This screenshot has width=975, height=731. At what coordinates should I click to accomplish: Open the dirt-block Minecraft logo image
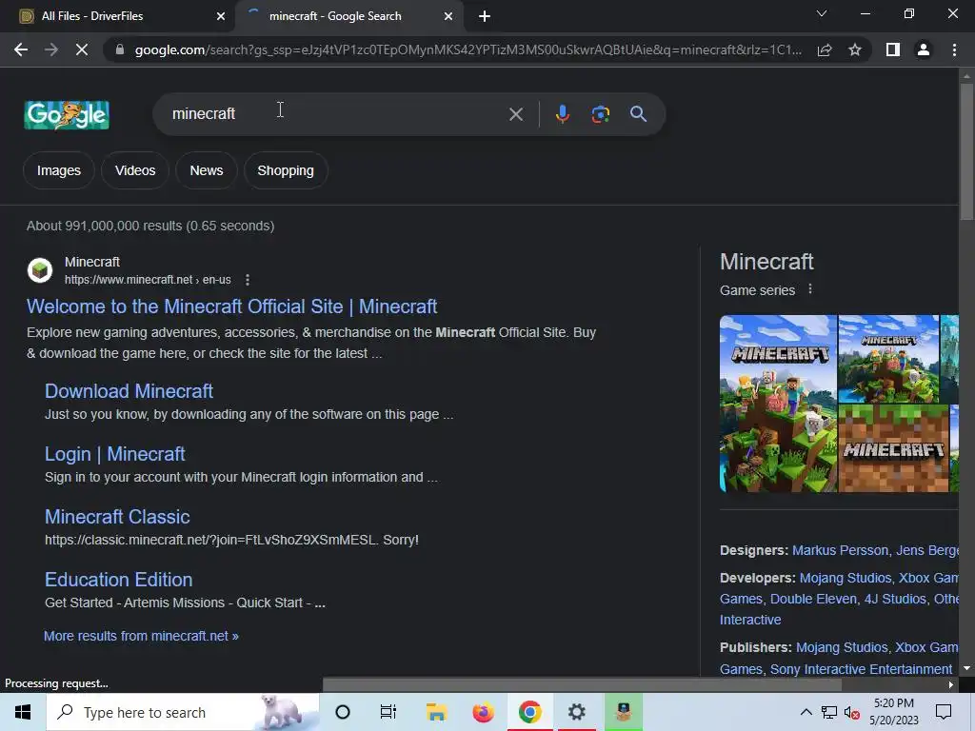(x=893, y=448)
